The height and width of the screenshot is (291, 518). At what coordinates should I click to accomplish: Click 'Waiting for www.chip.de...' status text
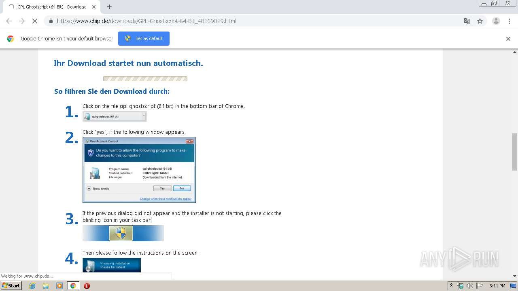(27, 276)
